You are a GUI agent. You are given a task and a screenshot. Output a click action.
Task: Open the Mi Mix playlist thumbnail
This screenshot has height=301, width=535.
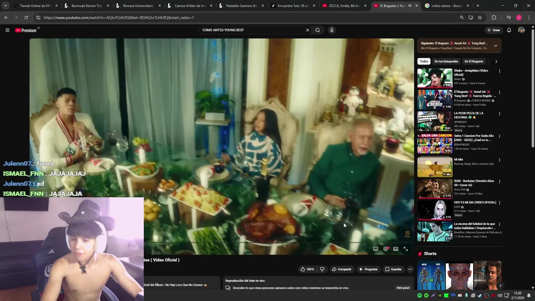pos(435,167)
